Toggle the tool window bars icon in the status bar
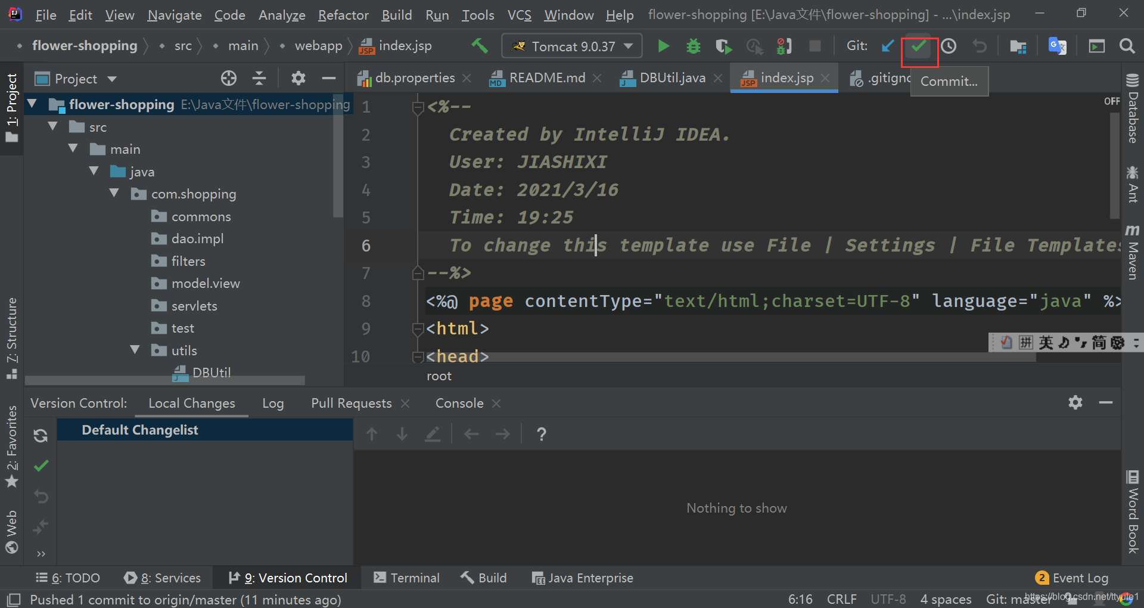Viewport: 1144px width, 608px height. [13, 600]
